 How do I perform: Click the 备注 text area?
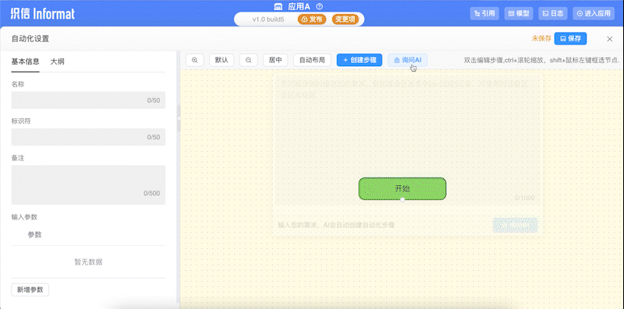coord(88,184)
